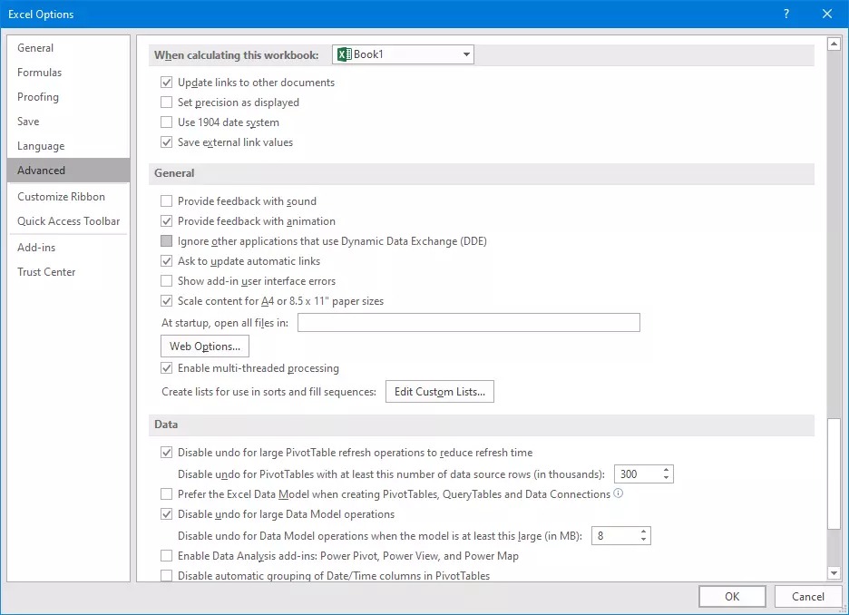Click Edit Custom Lists button
This screenshot has width=849, height=615.
[x=440, y=392]
